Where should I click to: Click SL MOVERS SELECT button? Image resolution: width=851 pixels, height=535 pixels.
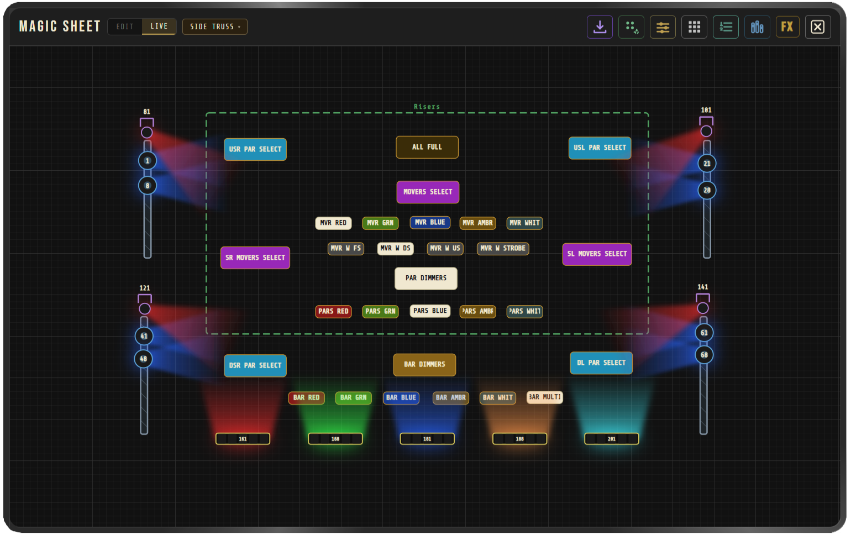597,254
